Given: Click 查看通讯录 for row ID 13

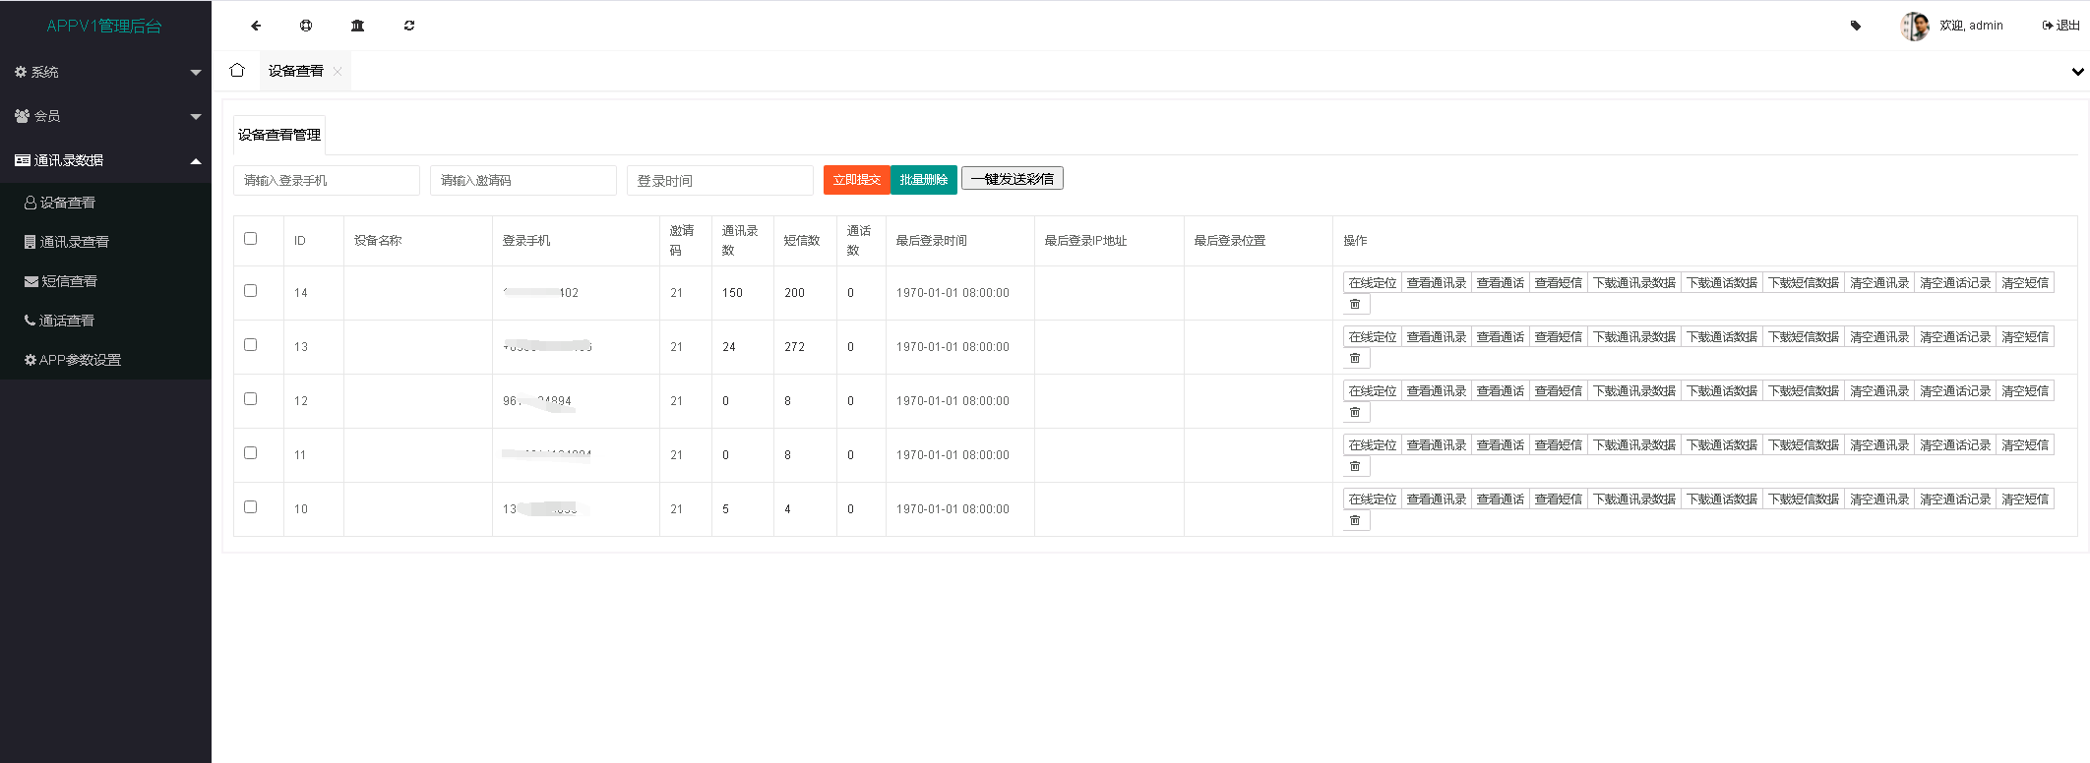Looking at the screenshot, I should 1436,337.
